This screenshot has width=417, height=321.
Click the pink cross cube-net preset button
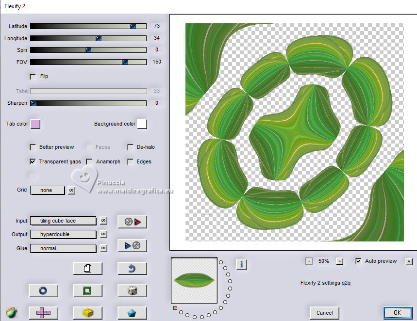coord(43,313)
